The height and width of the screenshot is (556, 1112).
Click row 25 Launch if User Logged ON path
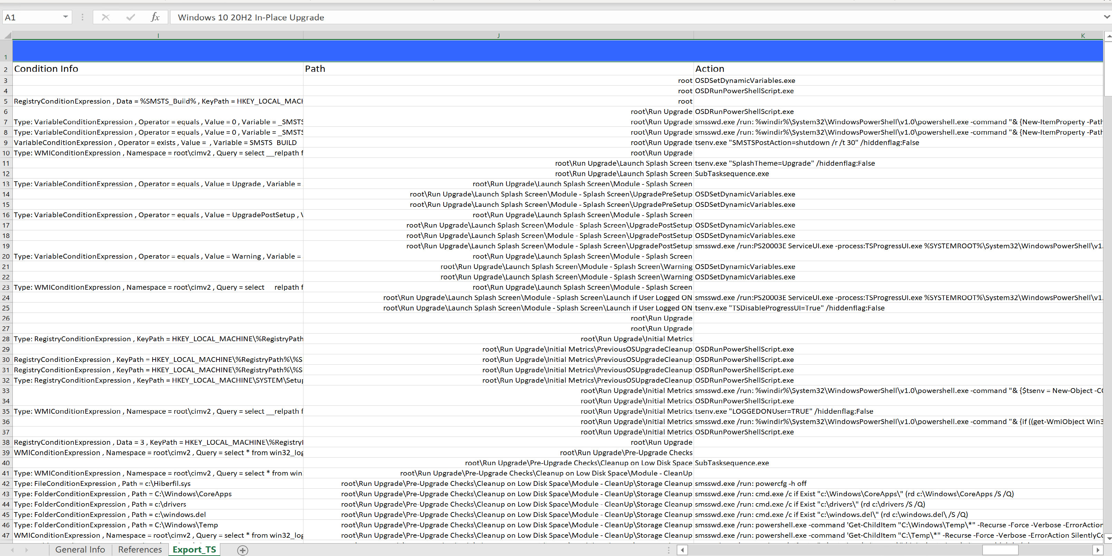pyautogui.click(x=499, y=308)
